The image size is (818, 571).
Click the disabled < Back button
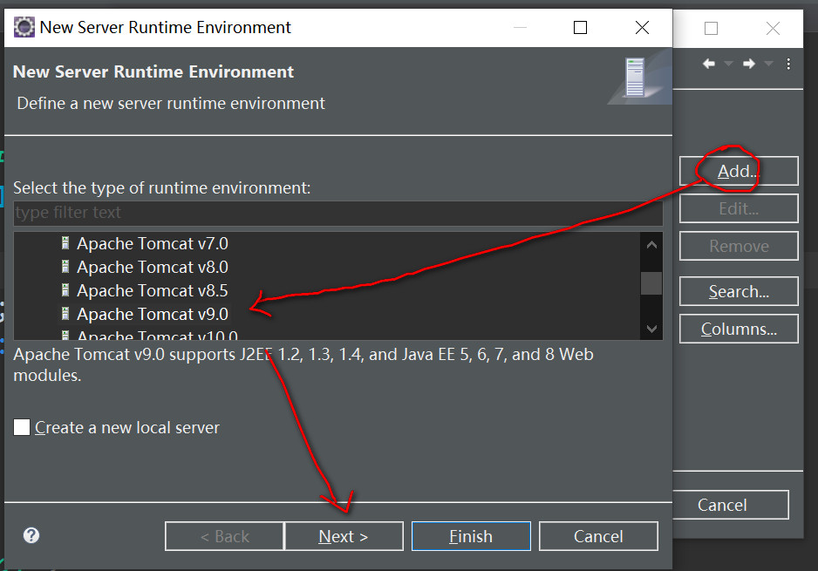[225, 536]
